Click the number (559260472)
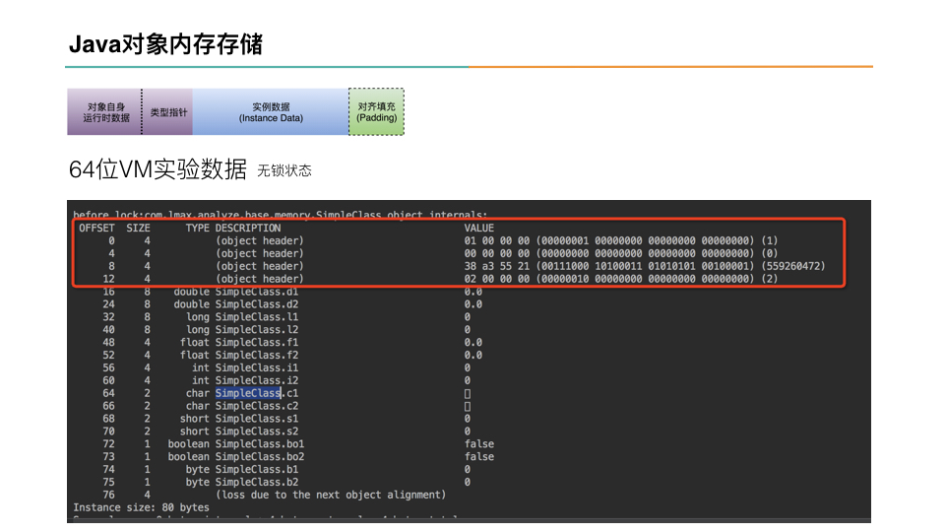The image size is (945, 532). point(793,266)
